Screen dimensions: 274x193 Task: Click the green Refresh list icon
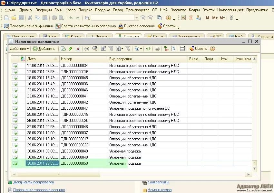tap(148, 49)
